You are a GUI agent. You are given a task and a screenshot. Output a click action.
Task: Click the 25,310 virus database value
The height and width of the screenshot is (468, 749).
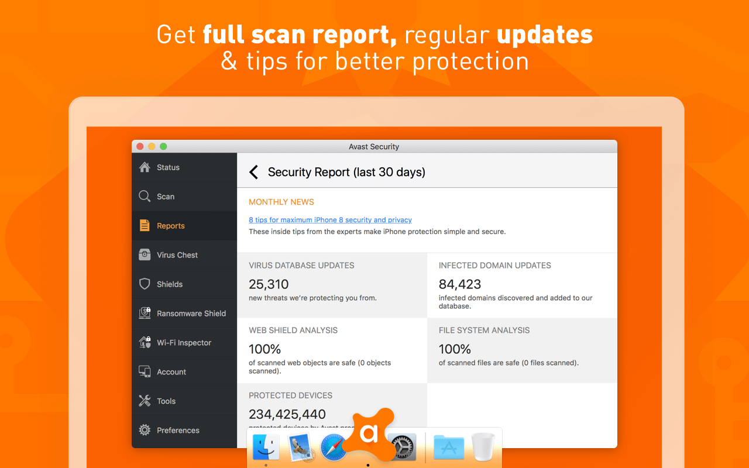[269, 284]
